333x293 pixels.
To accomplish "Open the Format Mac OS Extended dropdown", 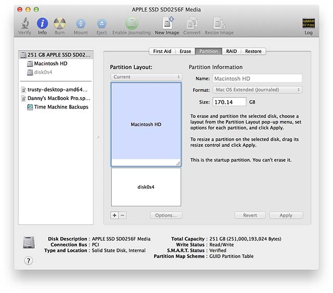I will coord(258,90).
